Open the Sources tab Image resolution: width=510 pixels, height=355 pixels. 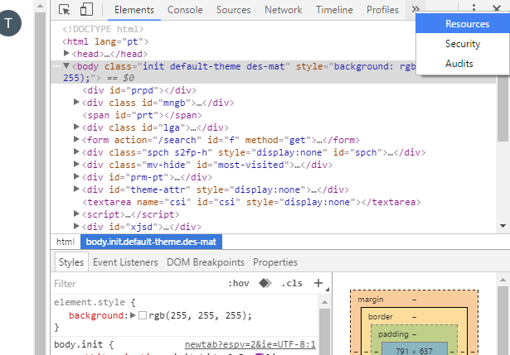click(234, 10)
